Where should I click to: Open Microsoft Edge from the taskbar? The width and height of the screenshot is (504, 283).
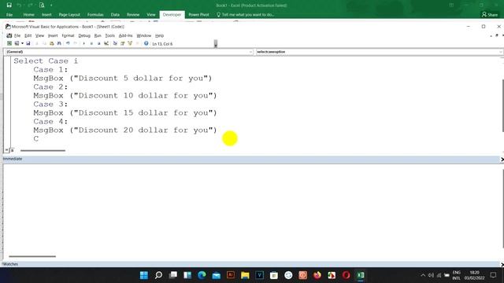202,275
